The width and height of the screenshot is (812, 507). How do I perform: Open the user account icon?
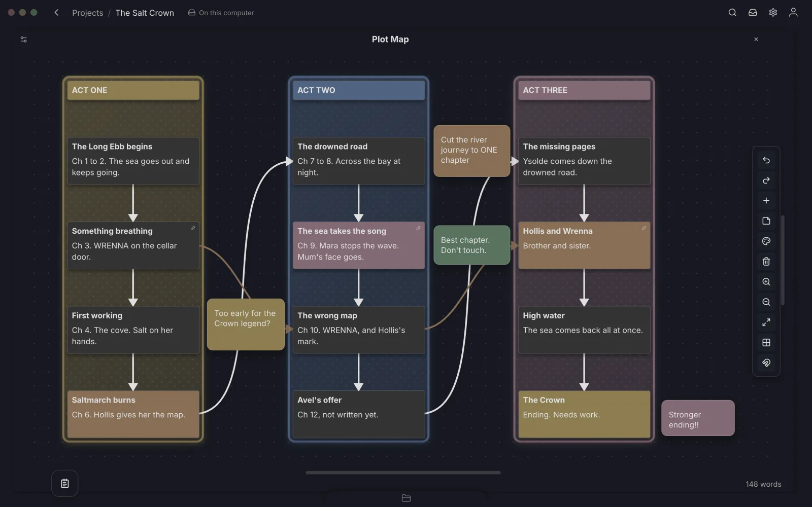[x=793, y=13]
